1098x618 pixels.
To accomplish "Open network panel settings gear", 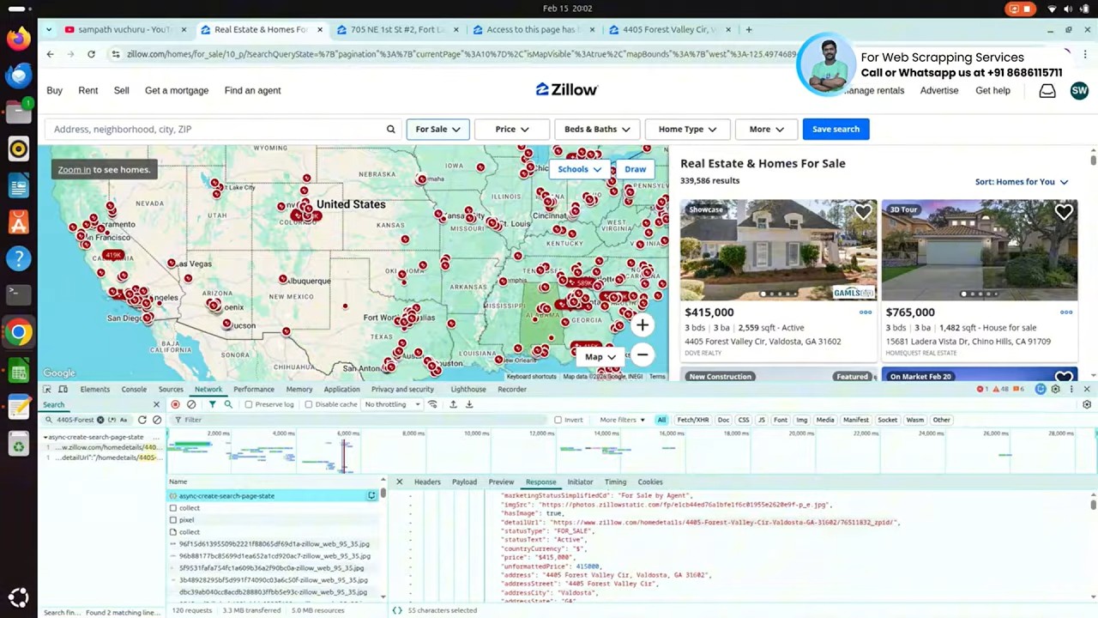I will (1087, 404).
